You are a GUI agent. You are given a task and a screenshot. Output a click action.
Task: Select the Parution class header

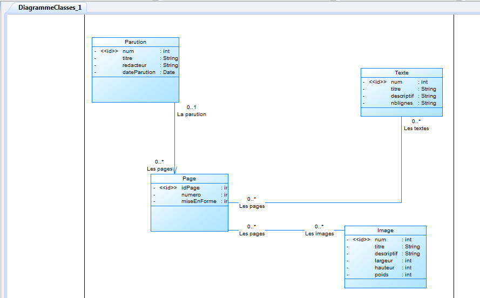pos(135,42)
